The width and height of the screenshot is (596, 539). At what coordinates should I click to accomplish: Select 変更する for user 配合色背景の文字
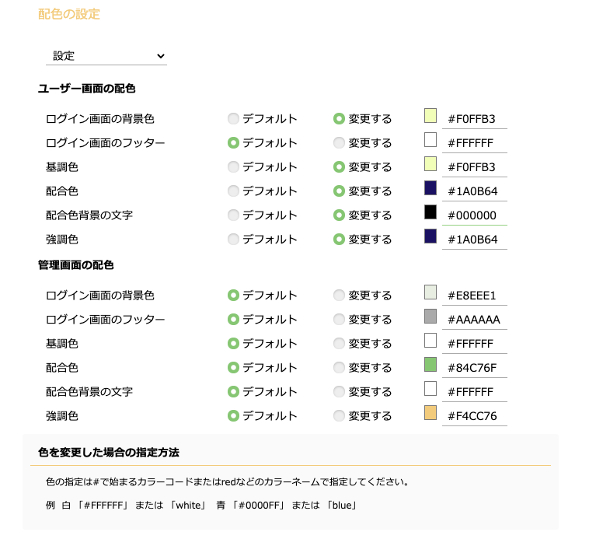339,215
